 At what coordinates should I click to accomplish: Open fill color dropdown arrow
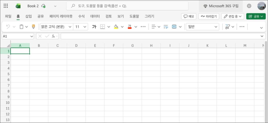pyautogui.click(x=122, y=27)
